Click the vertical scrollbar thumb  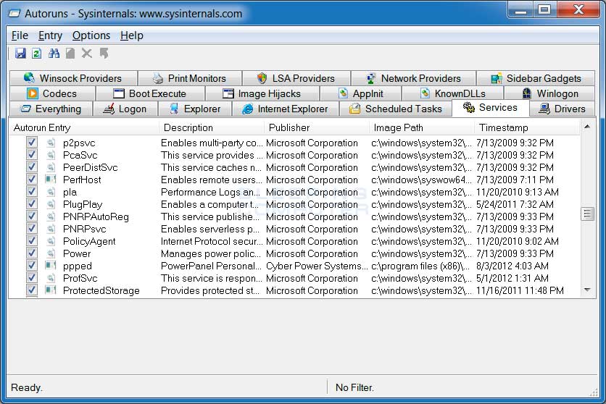click(x=587, y=214)
